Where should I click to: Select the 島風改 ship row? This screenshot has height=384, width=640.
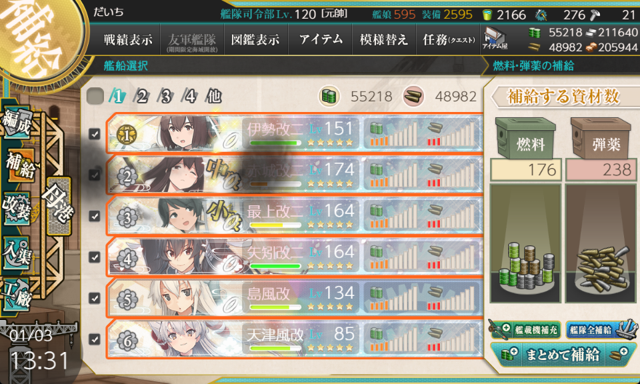click(x=295, y=298)
